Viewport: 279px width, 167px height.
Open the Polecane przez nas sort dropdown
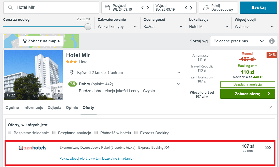point(238,41)
